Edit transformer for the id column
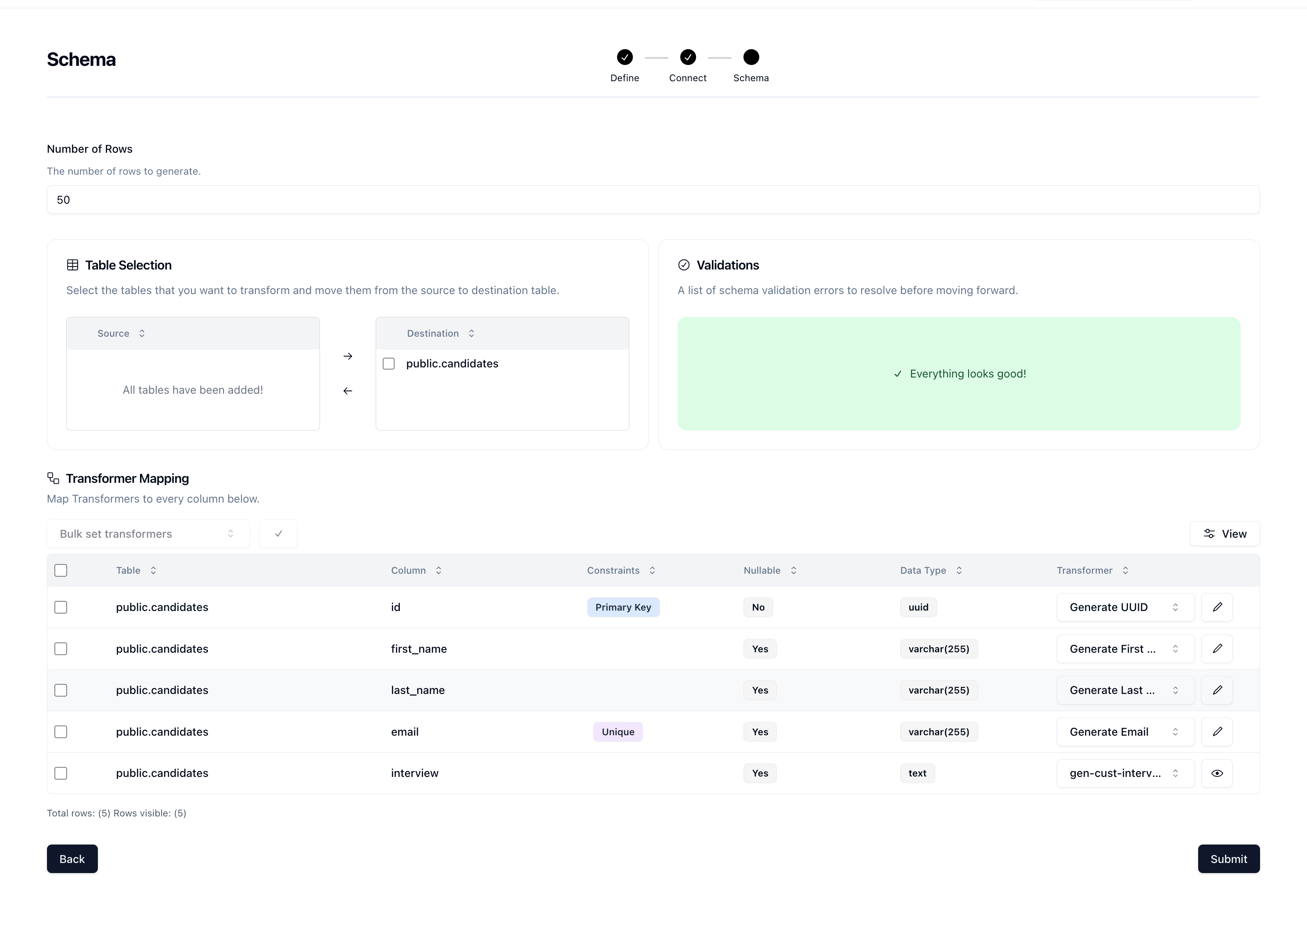This screenshot has height=949, width=1307. tap(1217, 607)
